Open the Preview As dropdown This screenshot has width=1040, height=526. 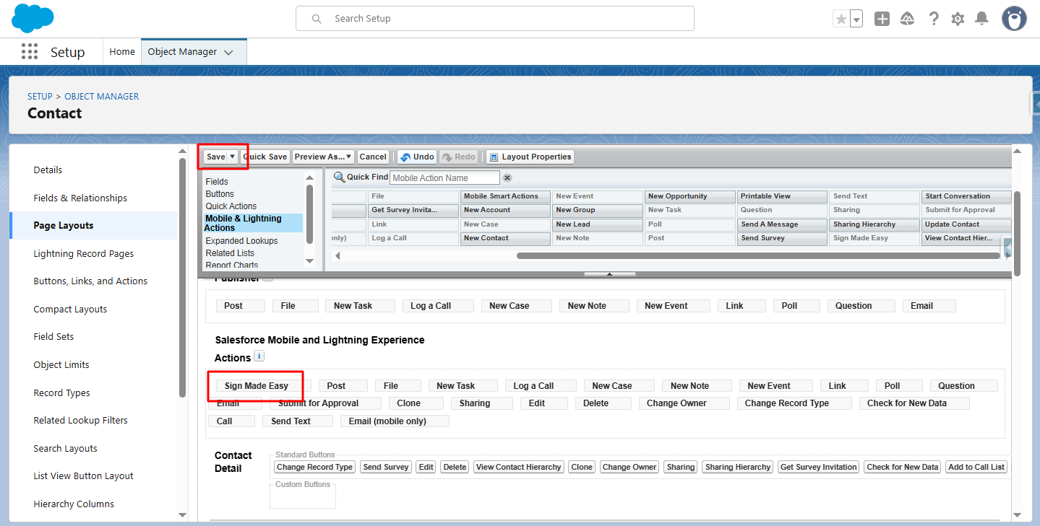tap(323, 157)
